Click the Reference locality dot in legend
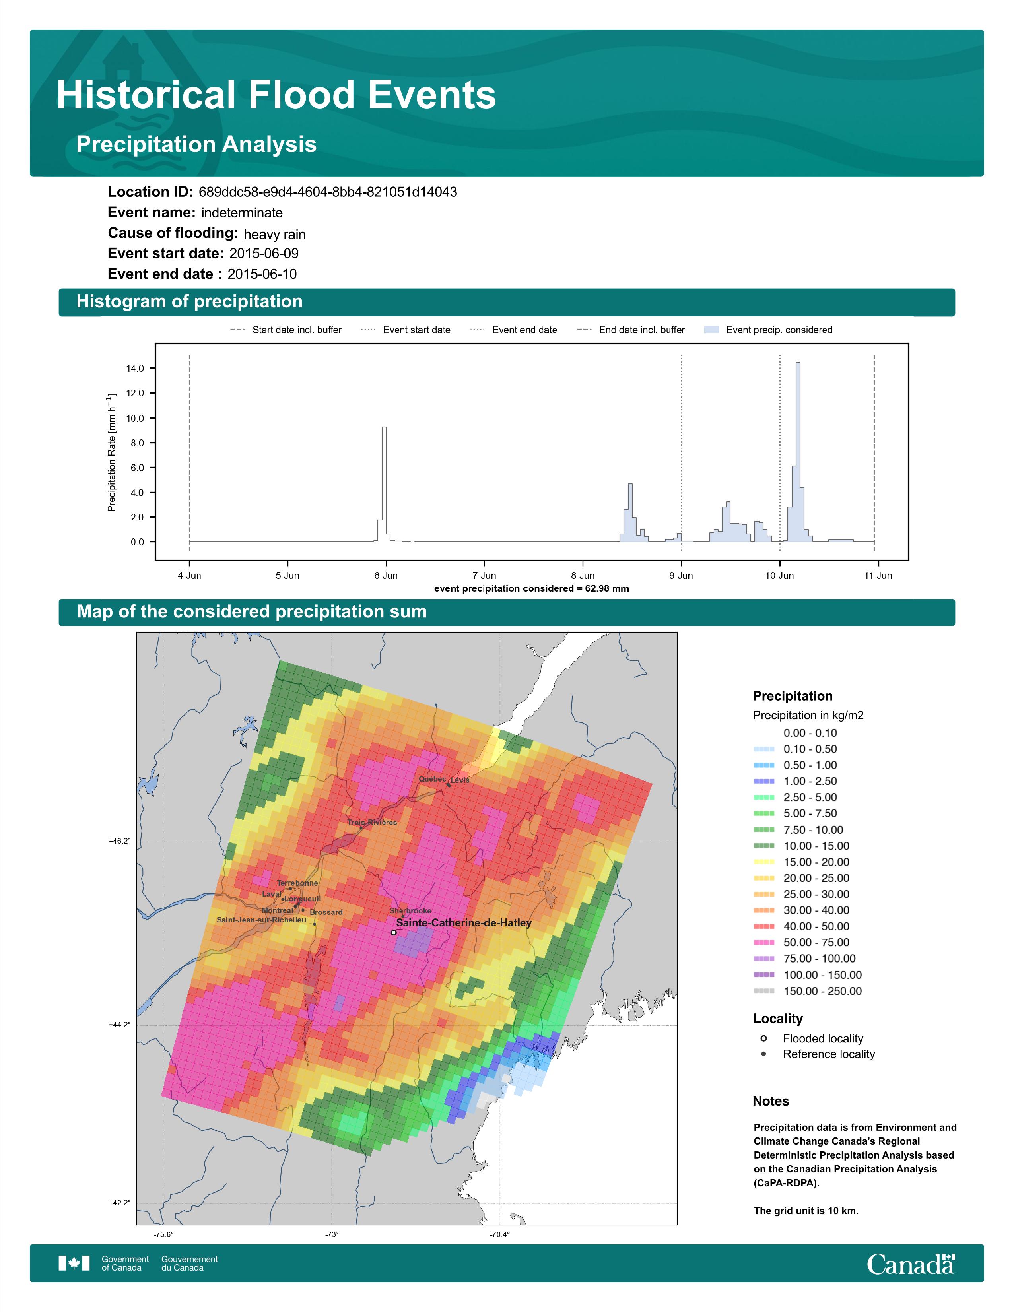The width and height of the screenshot is (1014, 1312). click(763, 1054)
